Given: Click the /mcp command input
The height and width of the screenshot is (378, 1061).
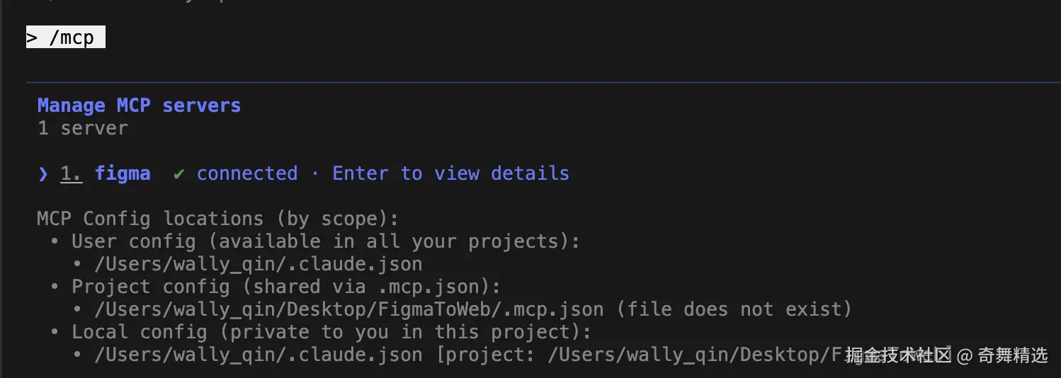Looking at the screenshot, I should (72, 38).
